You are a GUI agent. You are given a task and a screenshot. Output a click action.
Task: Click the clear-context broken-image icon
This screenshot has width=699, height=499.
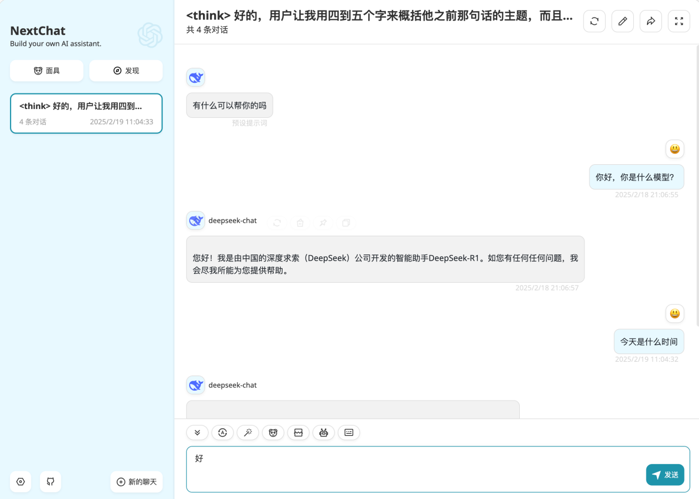click(298, 433)
